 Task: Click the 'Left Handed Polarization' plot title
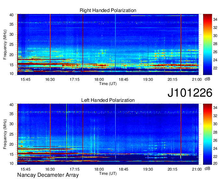108,100
